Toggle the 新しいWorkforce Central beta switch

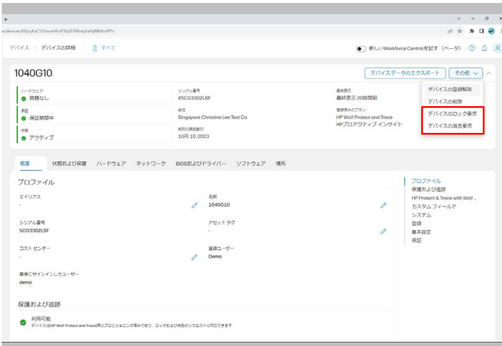361,48
